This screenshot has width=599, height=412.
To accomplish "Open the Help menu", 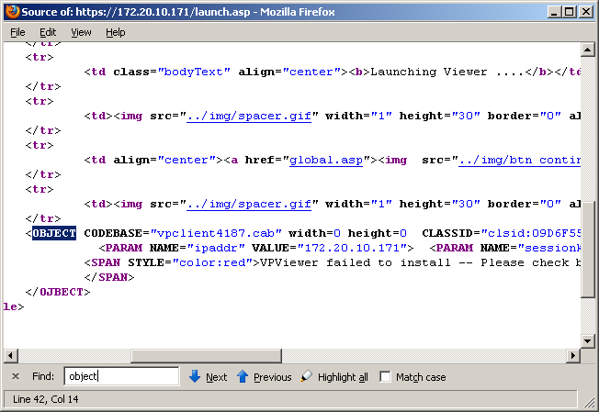I will (x=115, y=32).
